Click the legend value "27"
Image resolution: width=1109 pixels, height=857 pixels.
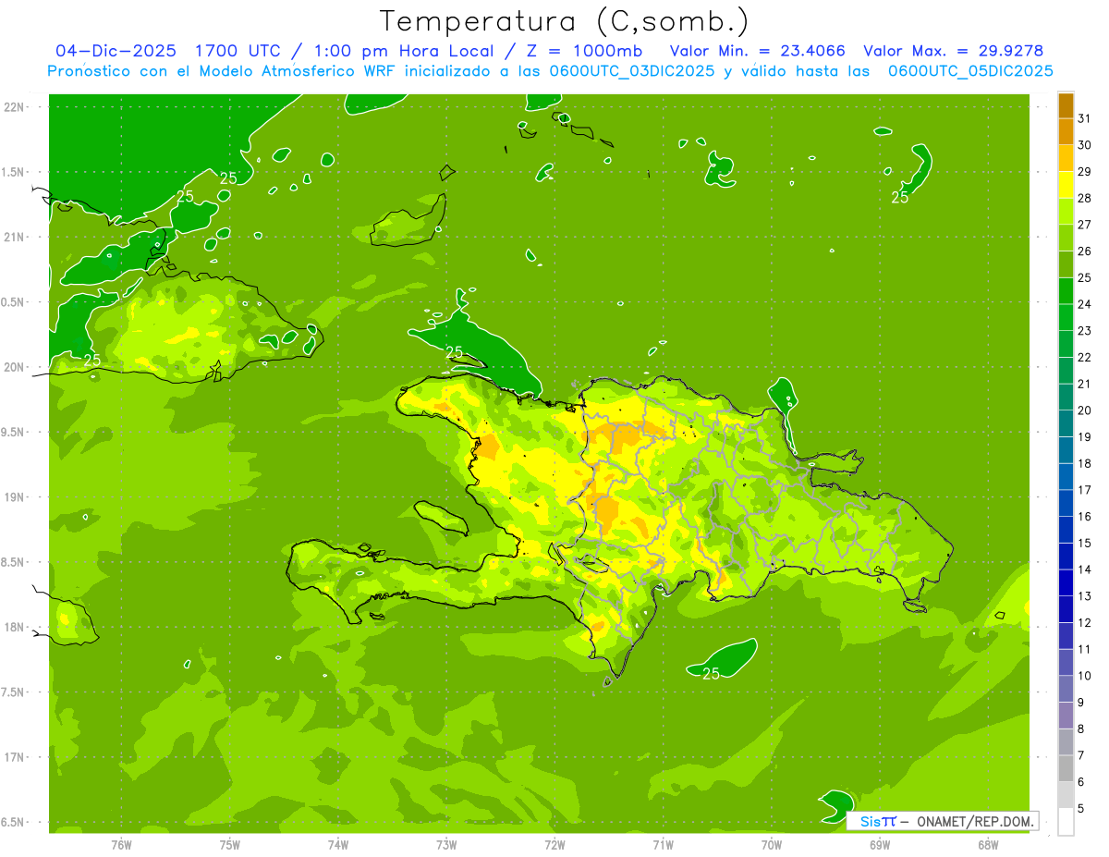[1084, 225]
